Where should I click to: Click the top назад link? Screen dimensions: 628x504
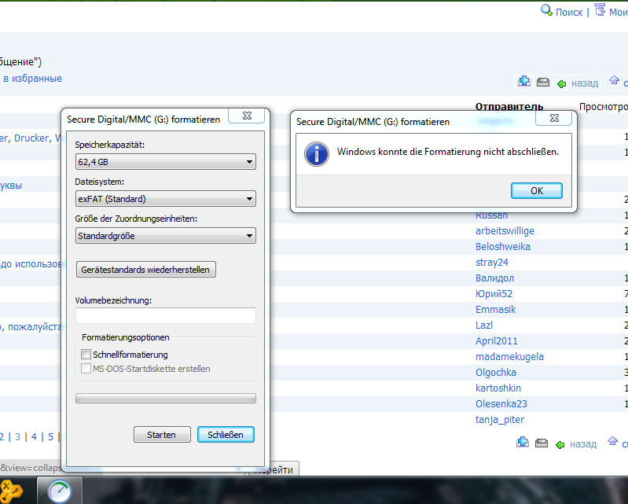(584, 83)
